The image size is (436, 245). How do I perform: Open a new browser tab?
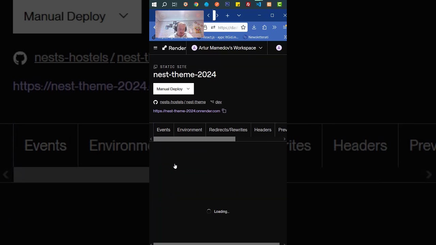pyautogui.click(x=228, y=15)
